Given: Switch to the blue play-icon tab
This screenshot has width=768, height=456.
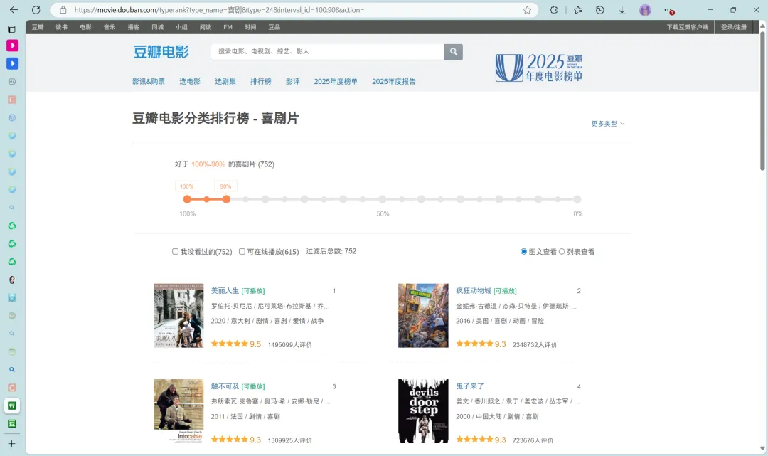Looking at the screenshot, I should coord(12,64).
